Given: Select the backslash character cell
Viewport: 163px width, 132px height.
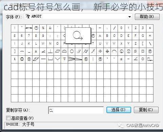Looking at the screenshot, I should pyautogui.click(x=150, y=44).
